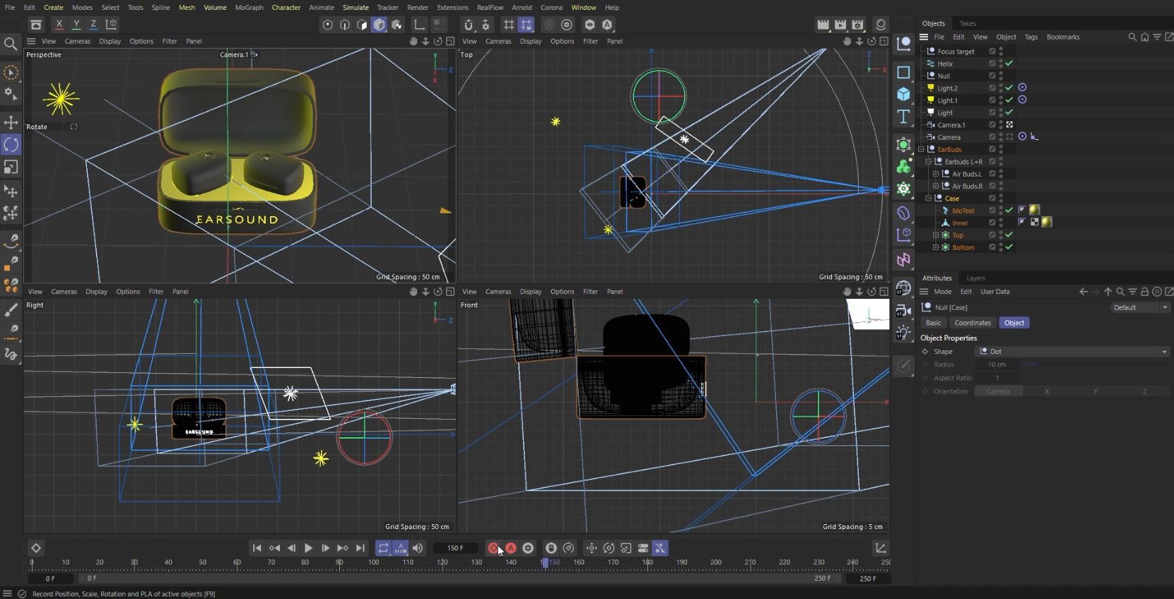Collapse the Earbuds L+R tree node
1174x599 pixels.
[x=929, y=162]
